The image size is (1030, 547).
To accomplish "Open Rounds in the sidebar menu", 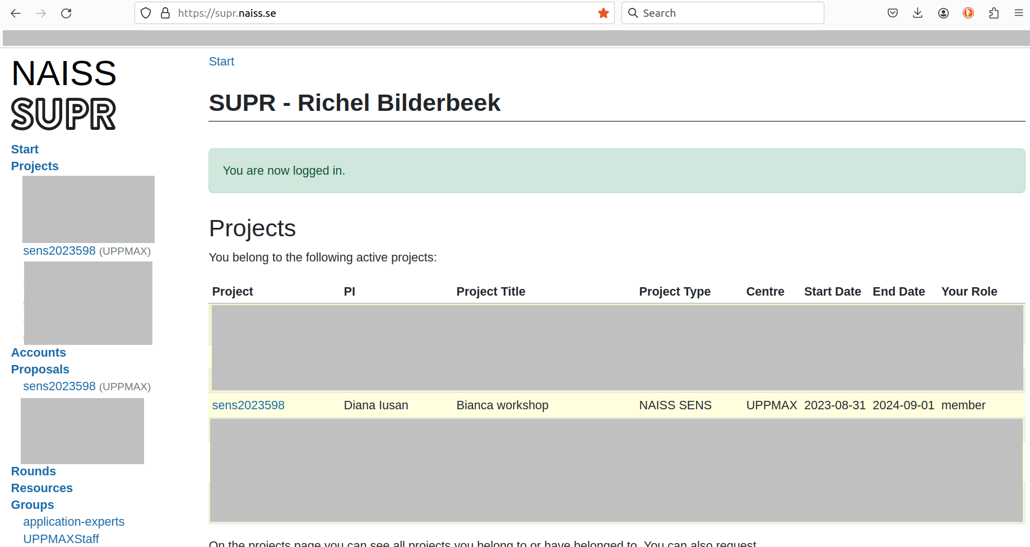I will tap(34, 471).
